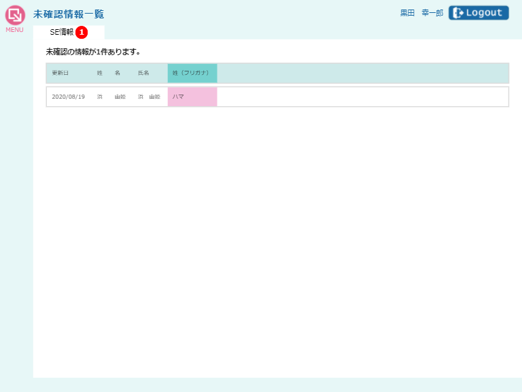Viewport: 522px width, 392px height.
Task: Click the 未確認情報一覧 page title
Action: 69,14
